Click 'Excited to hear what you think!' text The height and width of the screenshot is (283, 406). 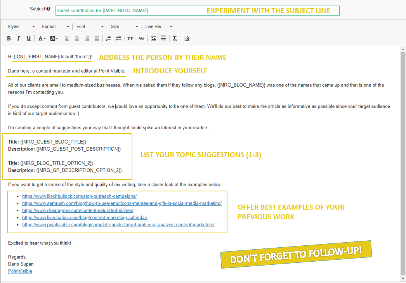pyautogui.click(x=39, y=243)
